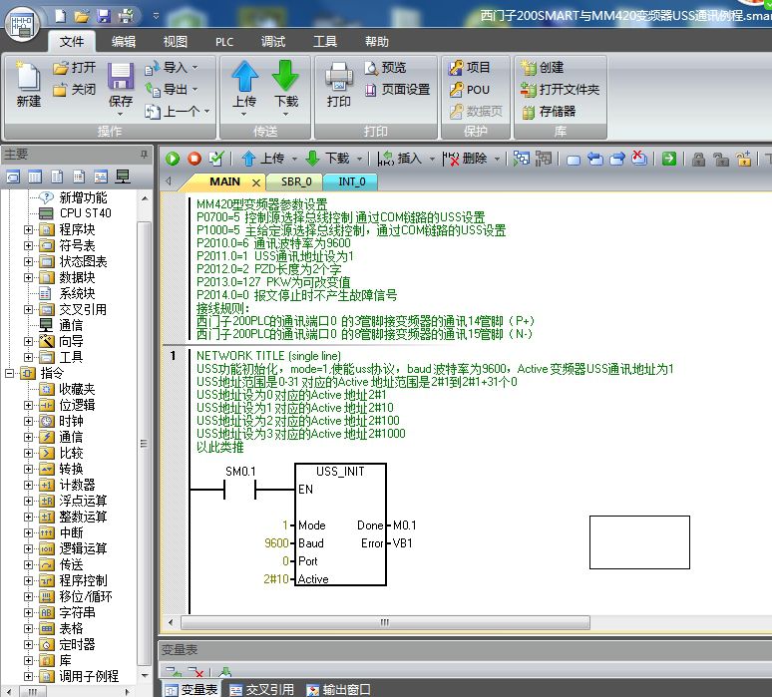Image resolution: width=772 pixels, height=697 pixels.
Task: Switch to the SBR_0 editor tab
Action: click(296, 181)
